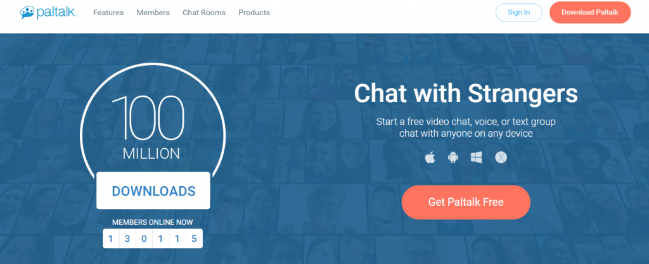The image size is (649, 264).
Task: Click the macOS X circle icon
Action: click(x=501, y=158)
